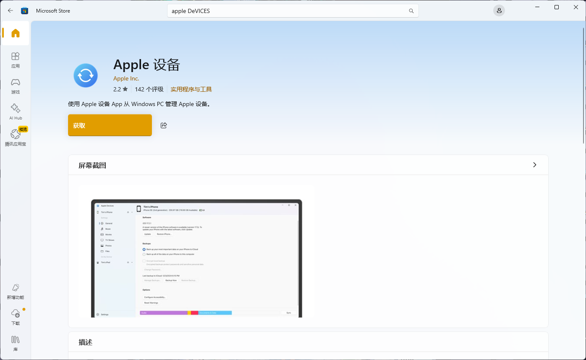
Task: Open the 实用程序与工具 category link
Action: click(191, 89)
